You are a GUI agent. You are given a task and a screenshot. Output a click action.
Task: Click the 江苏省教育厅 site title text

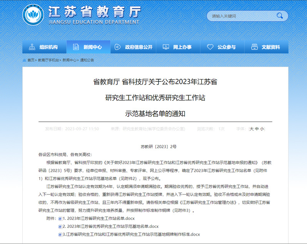[x=94, y=12]
